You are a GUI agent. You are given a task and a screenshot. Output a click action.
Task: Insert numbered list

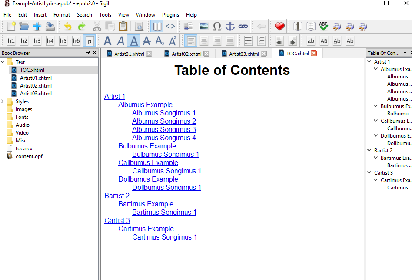262,41
